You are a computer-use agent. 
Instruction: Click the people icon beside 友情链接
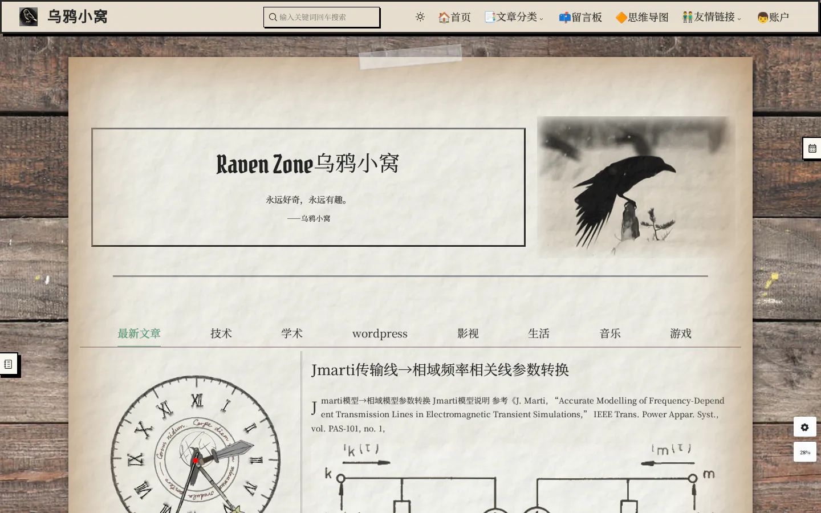click(x=688, y=17)
